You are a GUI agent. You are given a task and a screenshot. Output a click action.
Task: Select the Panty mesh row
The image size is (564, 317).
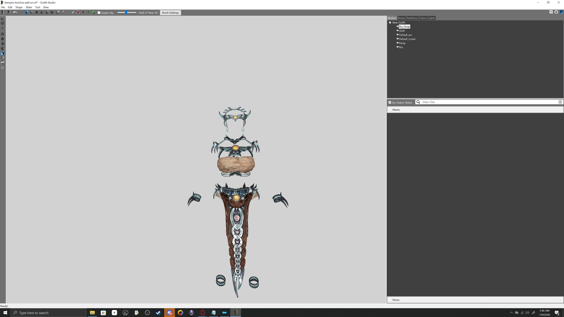click(402, 43)
